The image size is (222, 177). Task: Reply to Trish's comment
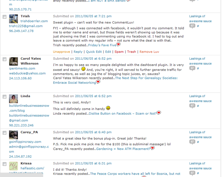(x=78, y=52)
